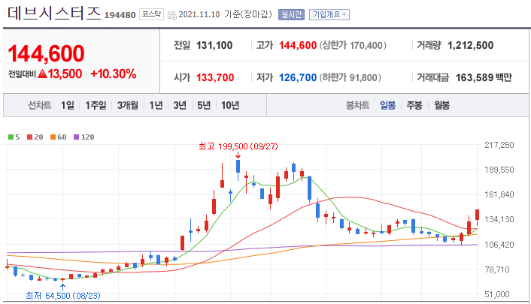Viewport: 531px width, 304px height.
Task: Select the 1주일 line chart tab
Action: [96, 106]
